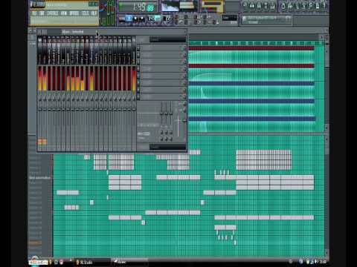The height and width of the screenshot is (267, 357).
Task: Mute mixer insert track 2
Action: pyautogui.click(x=49, y=93)
